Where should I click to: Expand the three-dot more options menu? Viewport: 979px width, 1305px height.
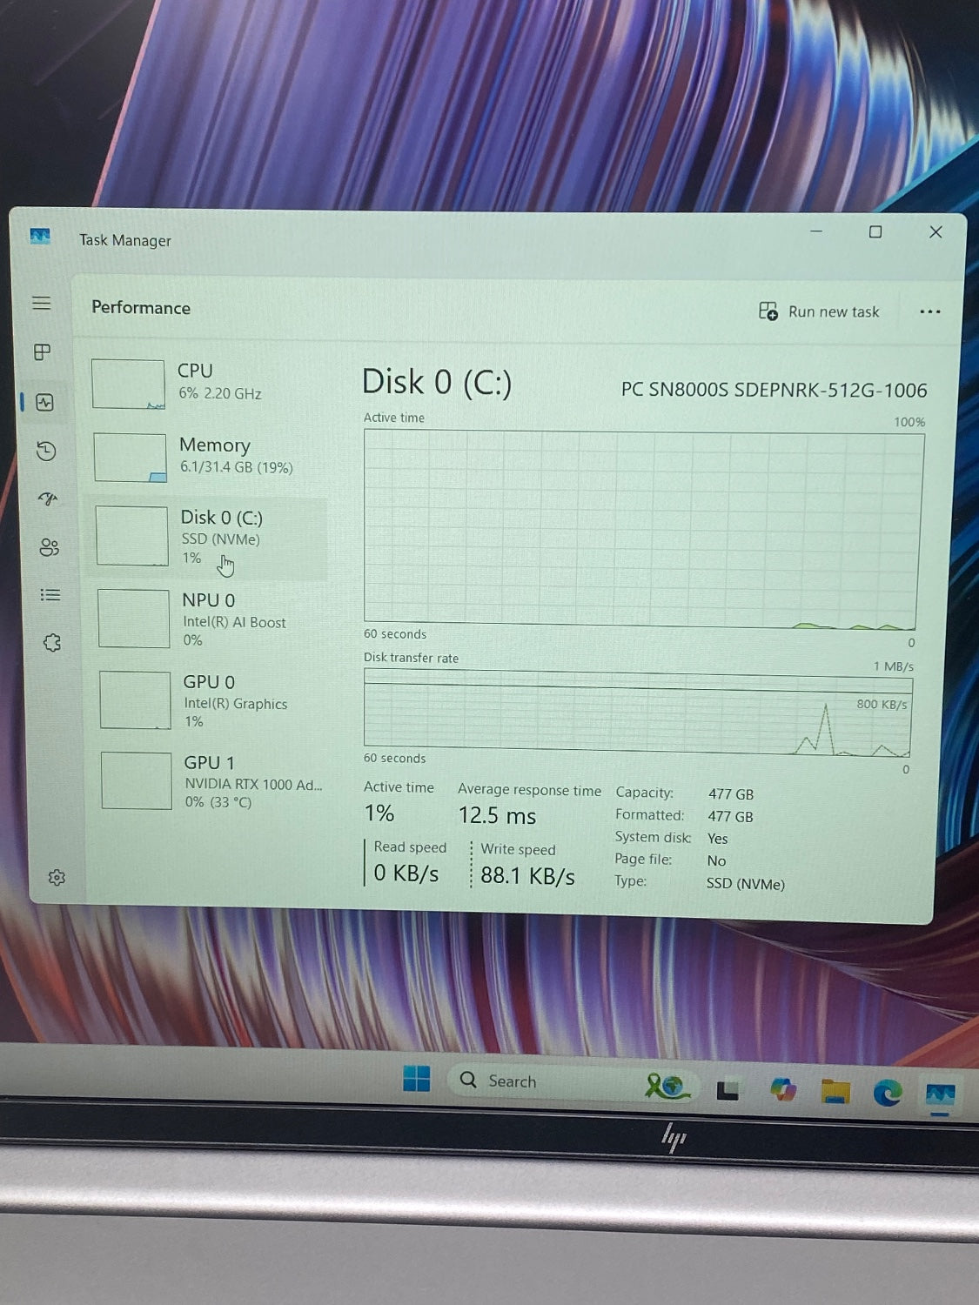pyautogui.click(x=929, y=312)
